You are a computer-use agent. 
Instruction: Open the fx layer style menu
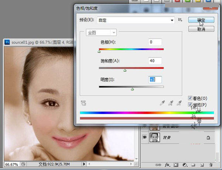click(167, 165)
